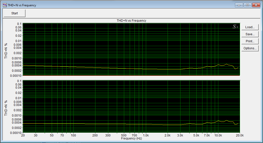Click the '1.0k' frequency axis tick label
Viewport: 263px width, 143px height.
tap(146, 135)
